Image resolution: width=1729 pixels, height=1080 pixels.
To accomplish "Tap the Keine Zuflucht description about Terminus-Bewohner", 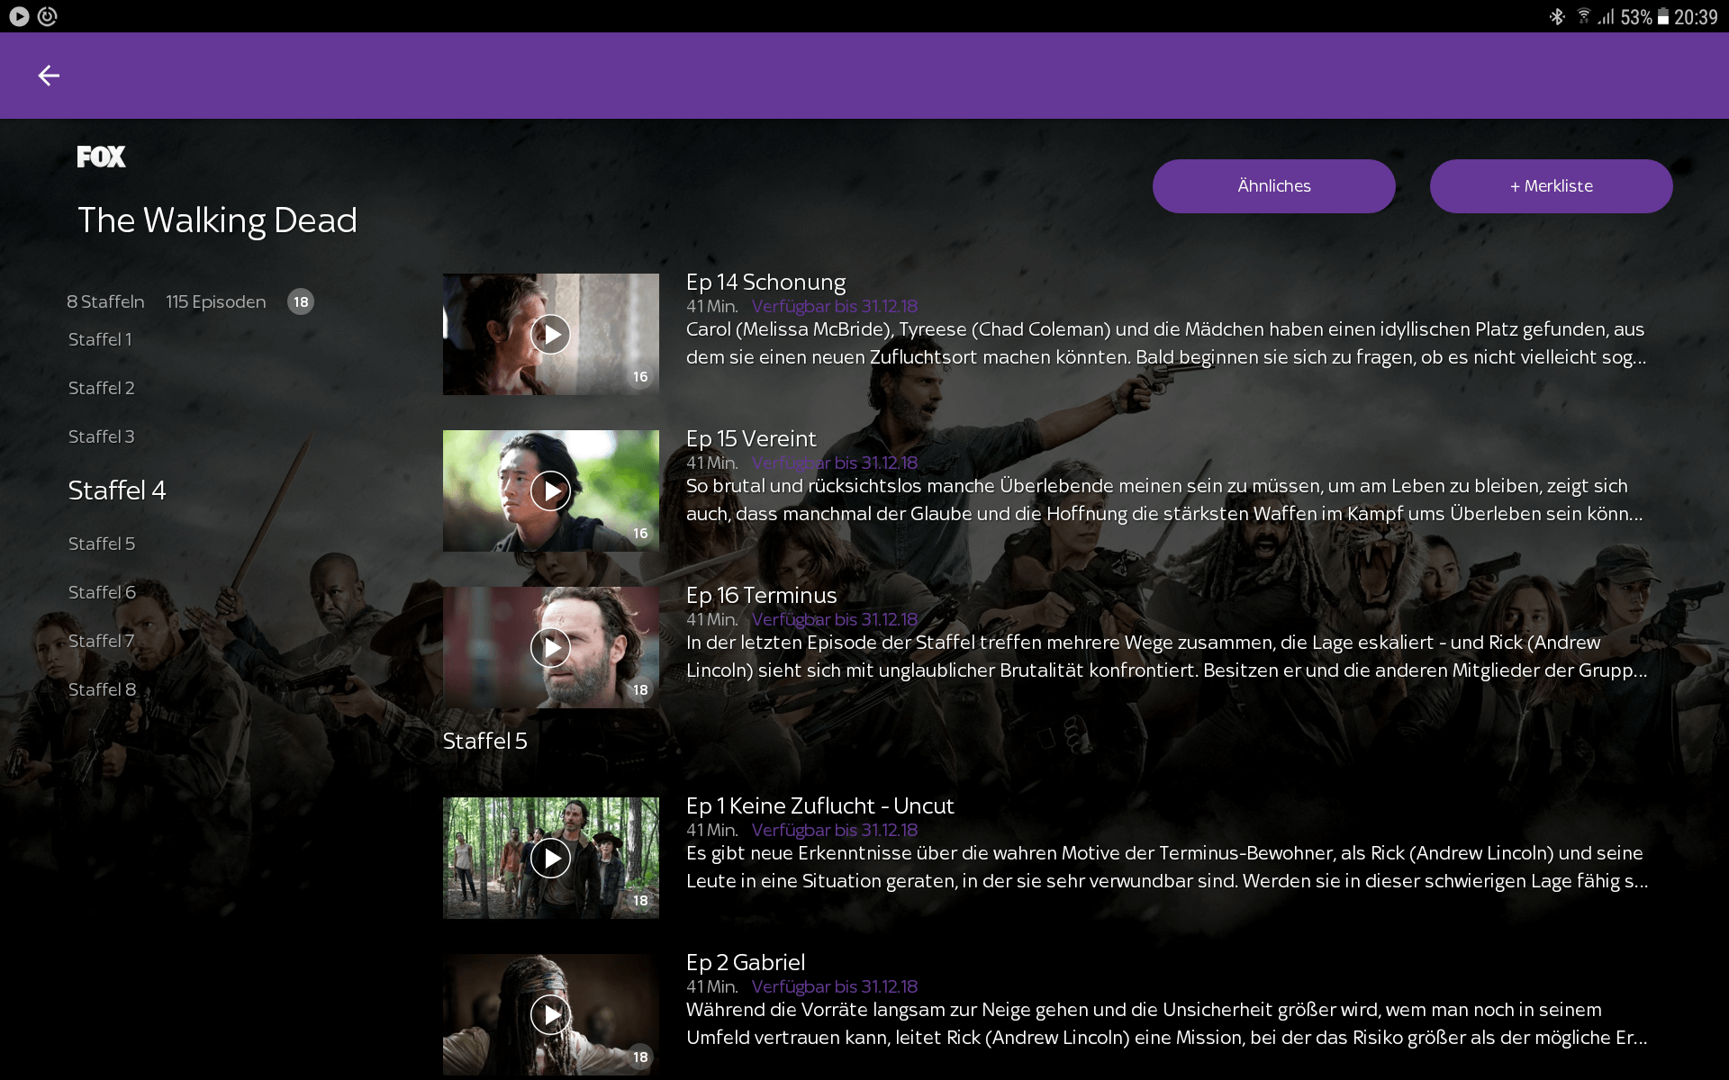I will 1167,867.
